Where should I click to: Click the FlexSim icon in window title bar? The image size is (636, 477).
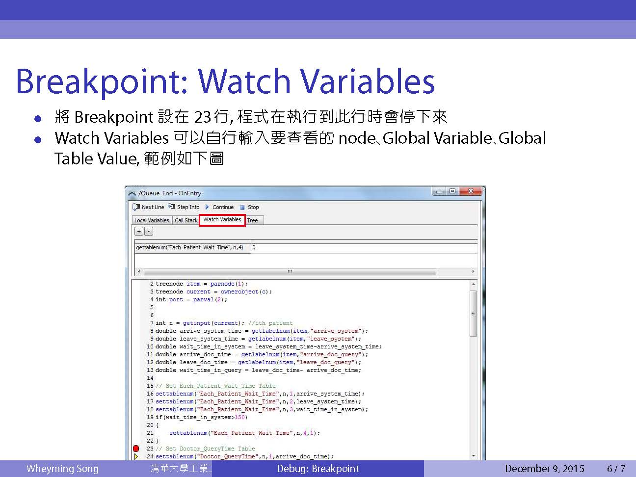click(x=132, y=193)
